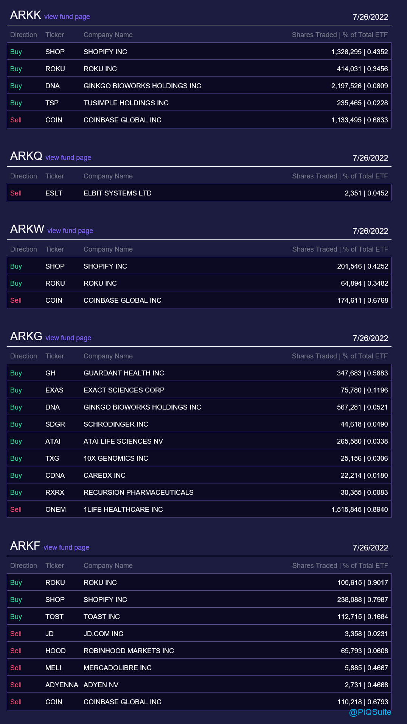Viewport: 407px width, 724px height.
Task: Click the ARKK 7/26/2022 date
Action: 370,17
